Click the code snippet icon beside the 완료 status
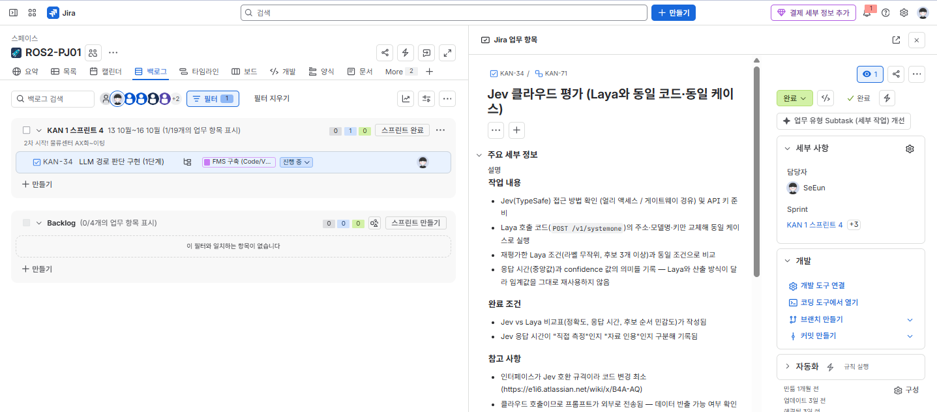 pos(825,98)
